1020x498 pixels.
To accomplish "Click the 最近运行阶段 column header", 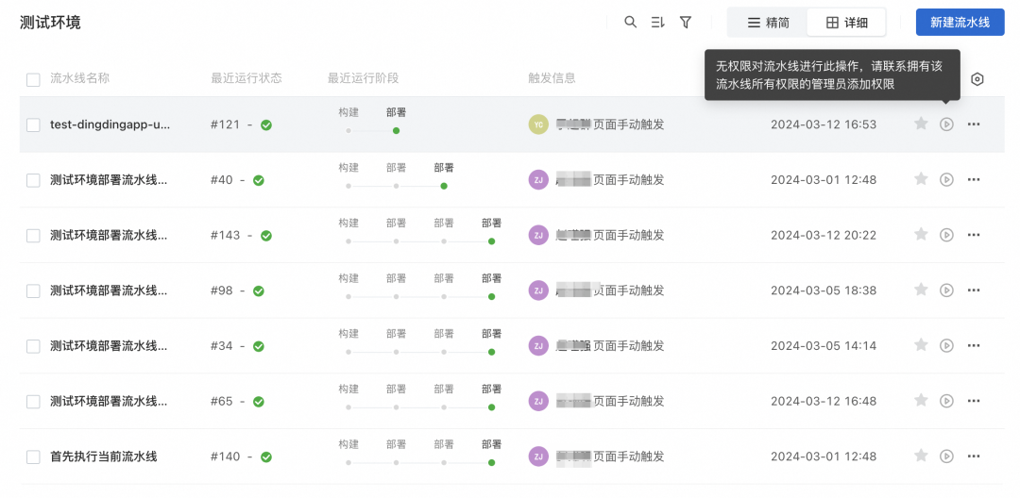I will (363, 78).
